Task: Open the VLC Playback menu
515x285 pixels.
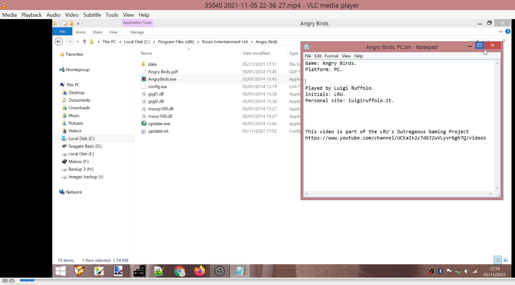Action: pos(31,15)
